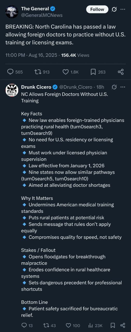Click the reply icon with 565 replies
Image resolution: width=131 pixels, height=332 pixels.
click(15, 72)
